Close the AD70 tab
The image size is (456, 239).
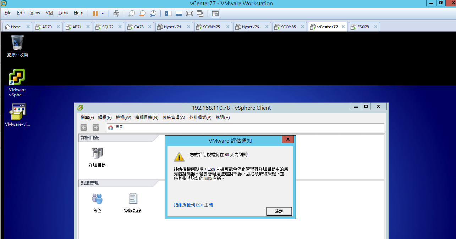pos(58,27)
